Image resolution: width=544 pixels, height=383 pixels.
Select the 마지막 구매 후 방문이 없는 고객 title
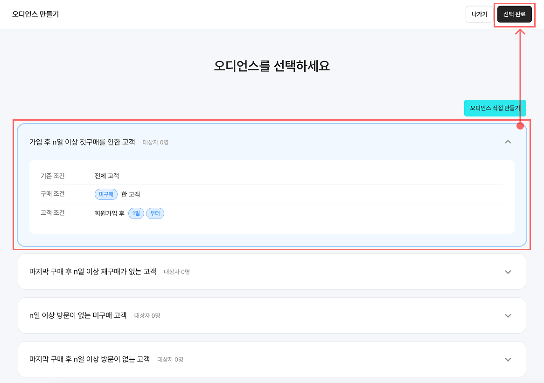point(89,359)
